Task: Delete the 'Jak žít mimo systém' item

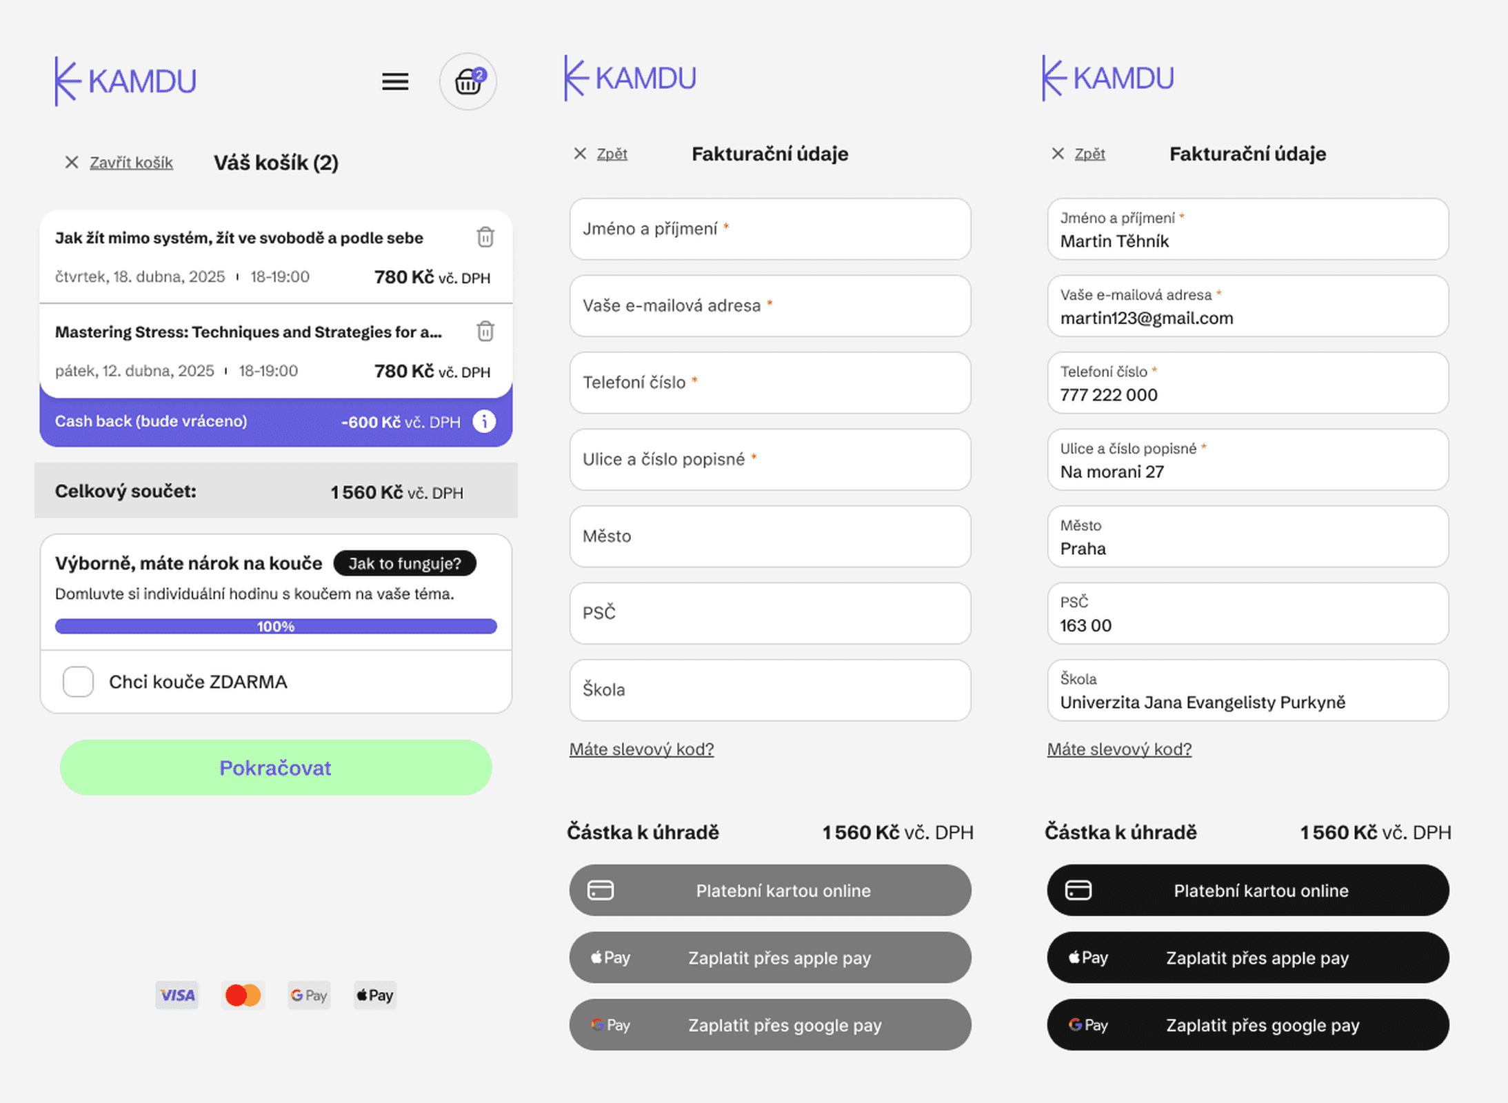Action: pos(485,237)
